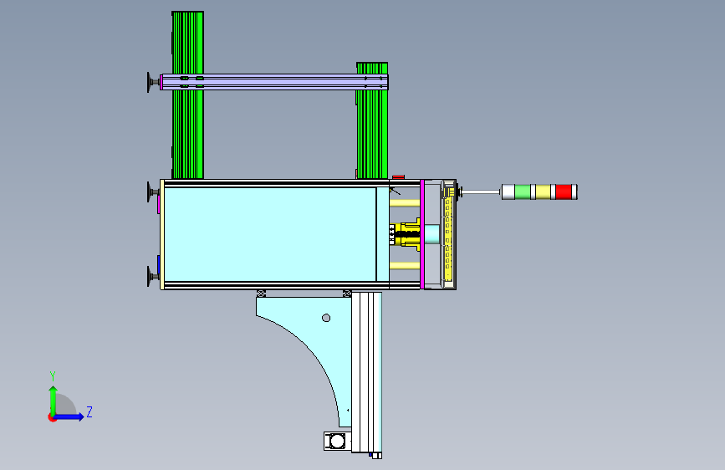This screenshot has height=470, width=725.
Task: Select the vertical magenta plate right of the cyan panel
Action: (422, 233)
